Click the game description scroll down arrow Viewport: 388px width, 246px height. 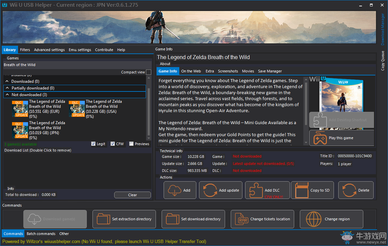coord(306,143)
